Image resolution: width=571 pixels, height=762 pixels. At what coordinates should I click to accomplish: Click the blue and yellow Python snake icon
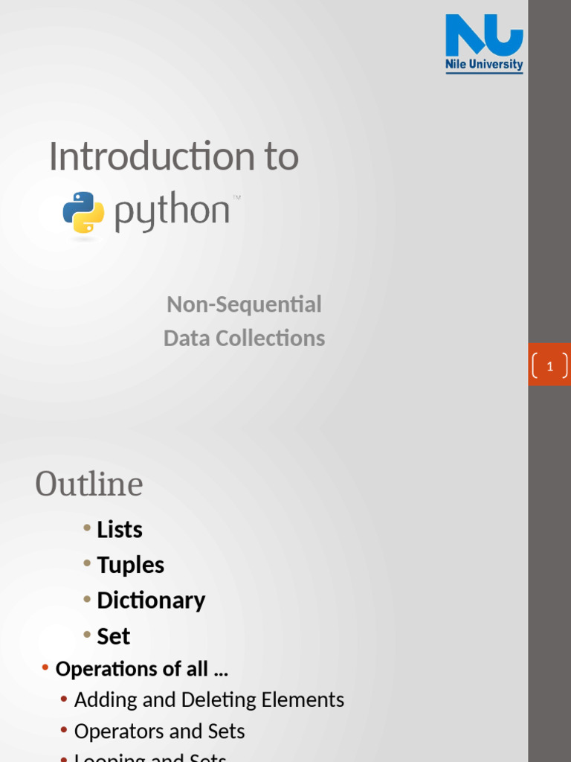pos(83,212)
